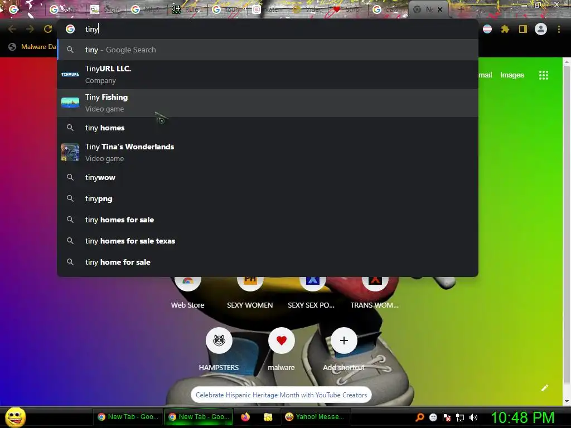The image size is (571, 428).
Task: Open the Extensions puzzle icon
Action: pyautogui.click(x=505, y=29)
